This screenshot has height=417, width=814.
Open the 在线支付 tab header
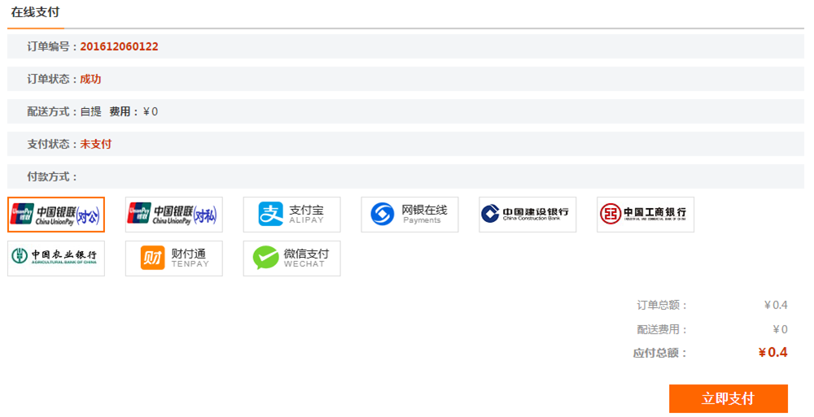click(35, 13)
